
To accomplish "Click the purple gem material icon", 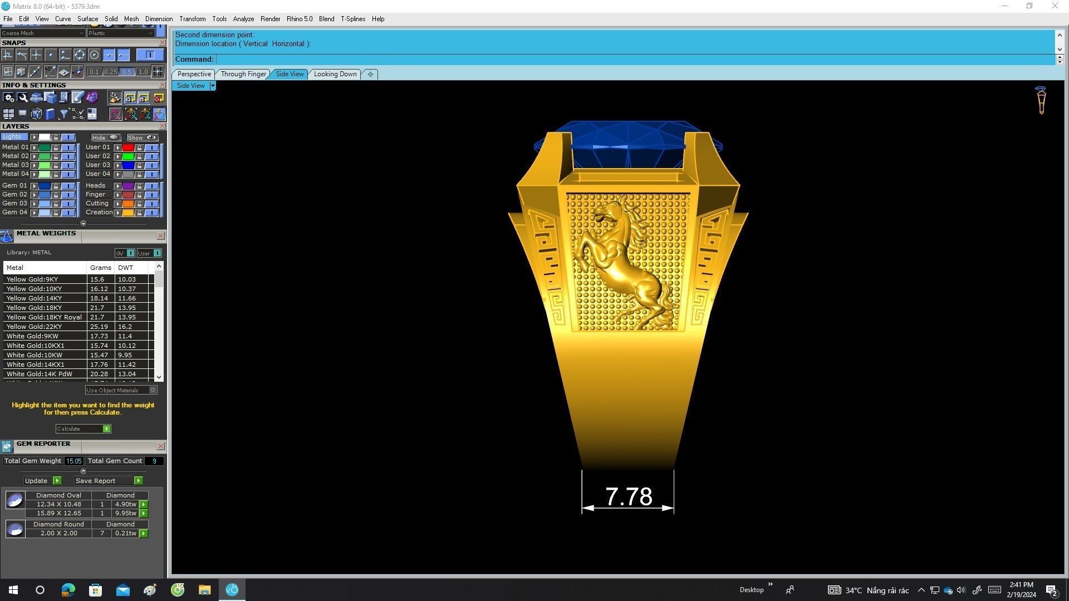I will [x=92, y=97].
